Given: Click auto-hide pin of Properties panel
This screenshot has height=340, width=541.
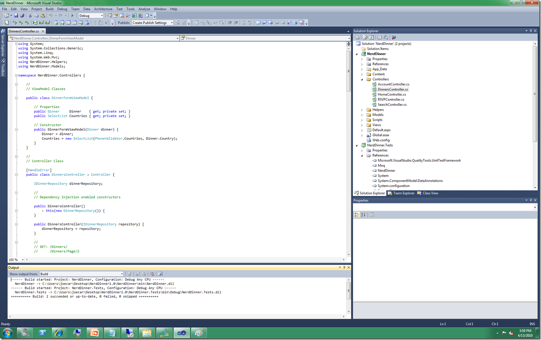Looking at the screenshot, I should (x=531, y=200).
